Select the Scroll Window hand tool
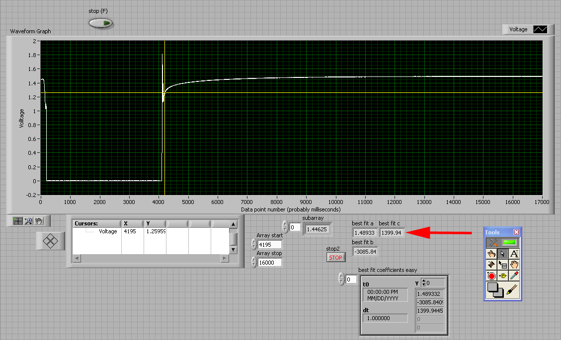 coord(514,265)
